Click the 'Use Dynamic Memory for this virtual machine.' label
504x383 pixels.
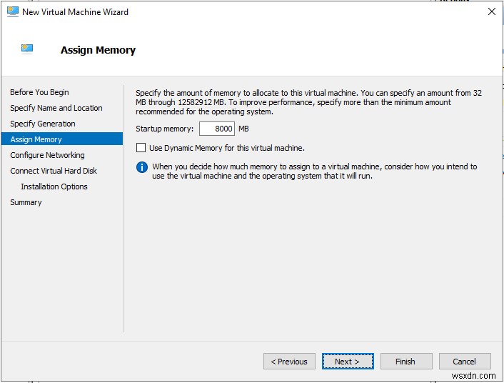[x=227, y=148]
